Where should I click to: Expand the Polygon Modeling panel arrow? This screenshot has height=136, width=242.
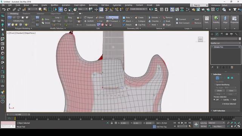coord(31,28)
